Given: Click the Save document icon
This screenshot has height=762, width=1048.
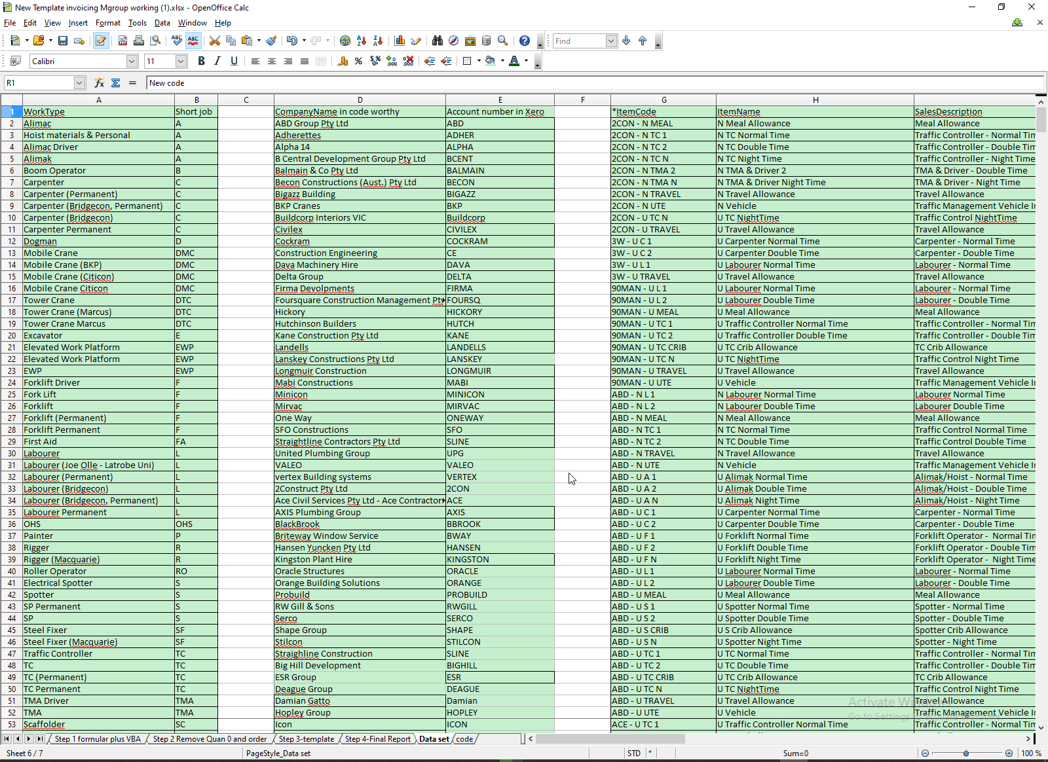Looking at the screenshot, I should tap(63, 41).
